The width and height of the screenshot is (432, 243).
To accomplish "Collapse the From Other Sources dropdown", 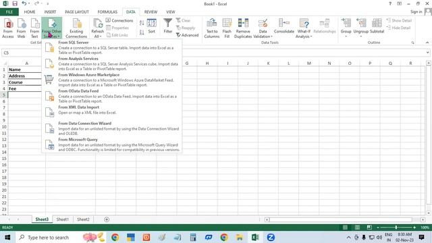I will pyautogui.click(x=51, y=28).
